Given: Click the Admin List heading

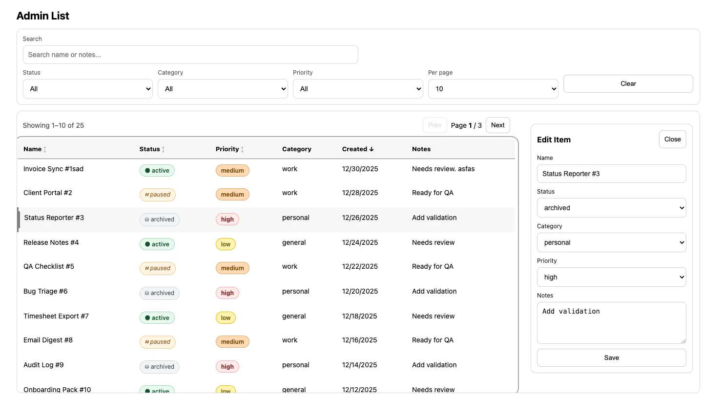Looking at the screenshot, I should point(43,16).
